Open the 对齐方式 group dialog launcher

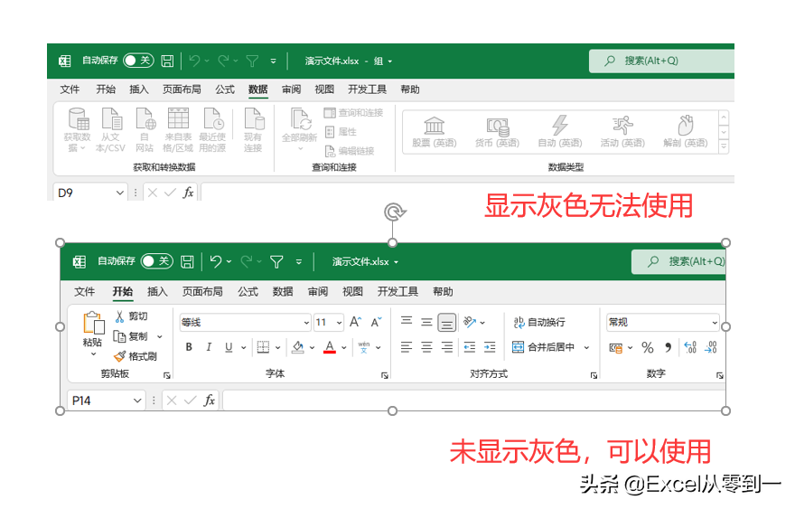point(594,375)
